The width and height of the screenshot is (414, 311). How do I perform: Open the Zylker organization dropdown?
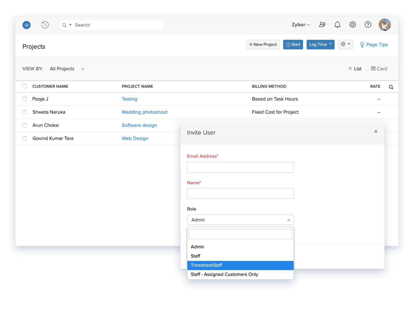[x=301, y=25]
